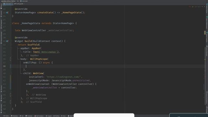Open Resource Manager panel on left edge
Viewport: 208px width, 117px height.
point(1,38)
